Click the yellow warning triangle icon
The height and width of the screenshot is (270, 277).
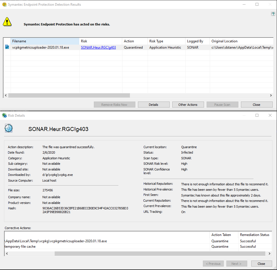click(x=7, y=22)
